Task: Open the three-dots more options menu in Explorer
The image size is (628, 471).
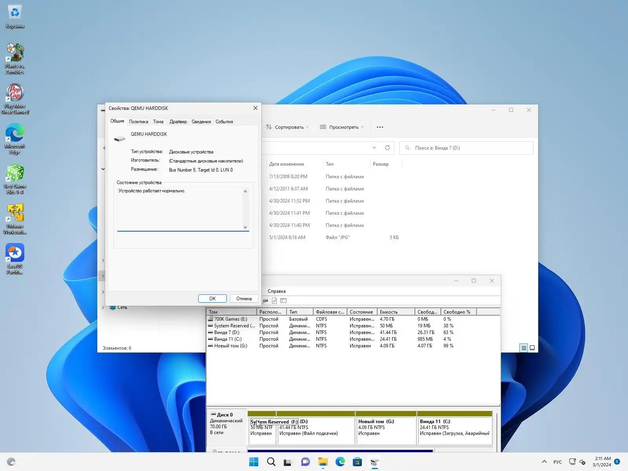Action: pos(380,127)
